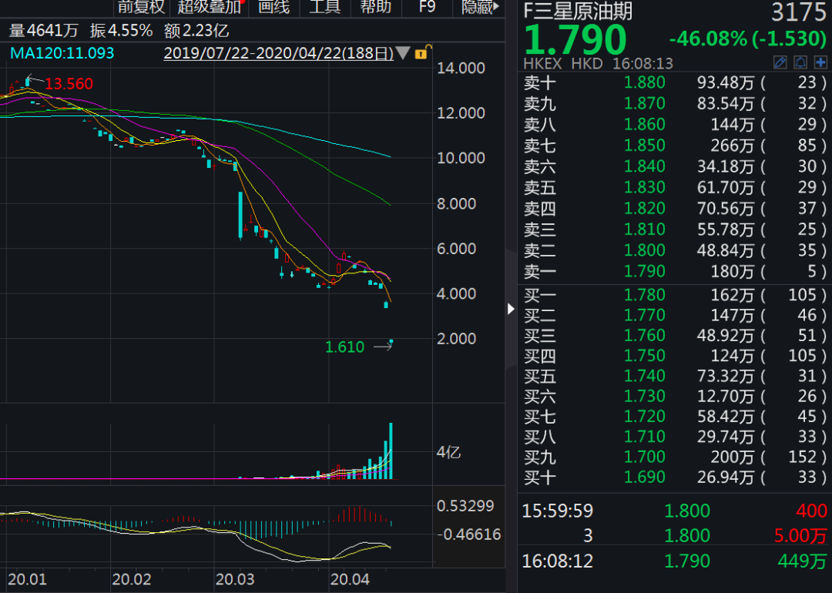Click the high price label 13.560
The width and height of the screenshot is (832, 593).
69,84
